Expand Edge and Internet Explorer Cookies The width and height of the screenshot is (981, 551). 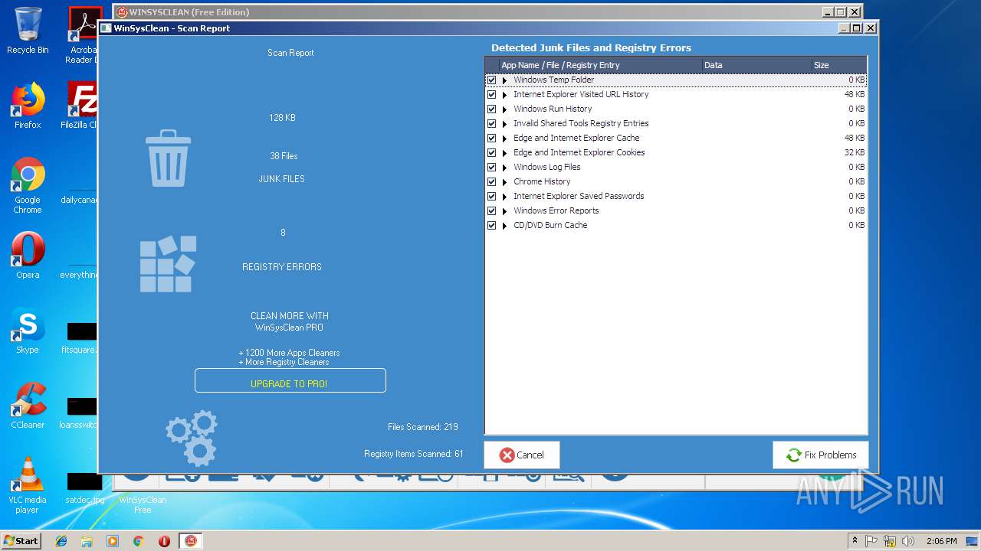coord(504,153)
